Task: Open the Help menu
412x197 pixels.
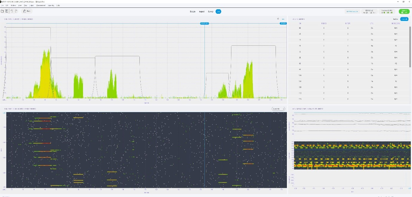Action: 58,5
